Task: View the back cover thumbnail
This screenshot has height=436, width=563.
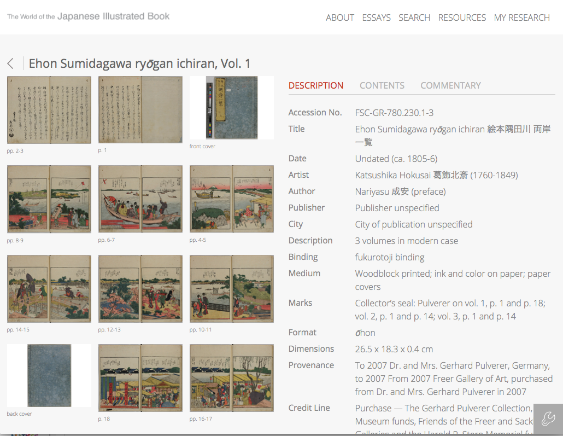Action: pyautogui.click(x=49, y=376)
